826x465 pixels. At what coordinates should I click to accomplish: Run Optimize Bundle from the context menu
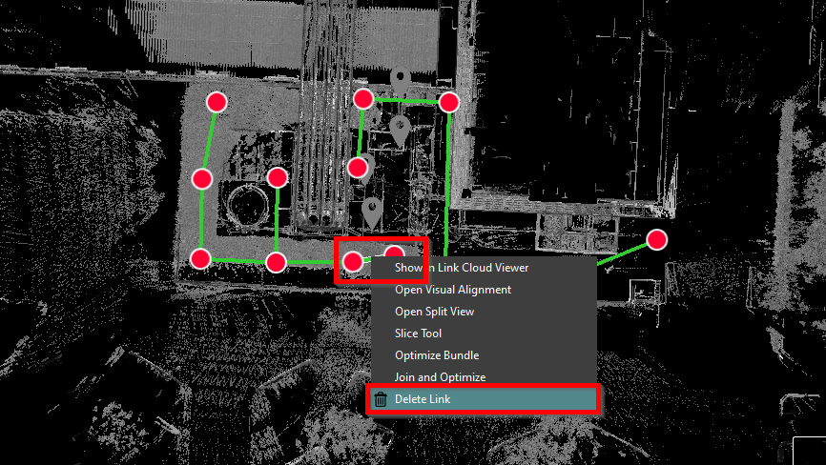(x=437, y=355)
